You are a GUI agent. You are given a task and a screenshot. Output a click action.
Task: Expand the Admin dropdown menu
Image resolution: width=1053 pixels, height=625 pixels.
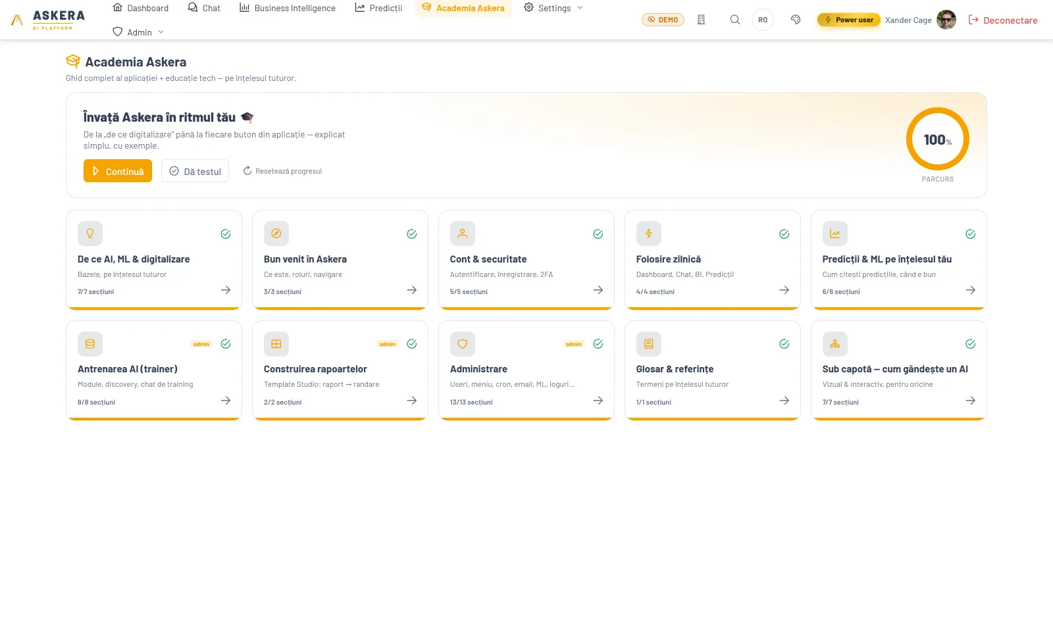[x=138, y=32]
